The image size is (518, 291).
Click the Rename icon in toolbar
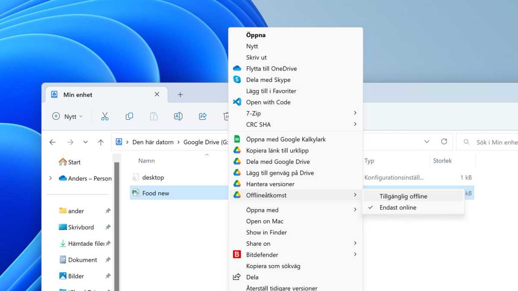point(178,116)
